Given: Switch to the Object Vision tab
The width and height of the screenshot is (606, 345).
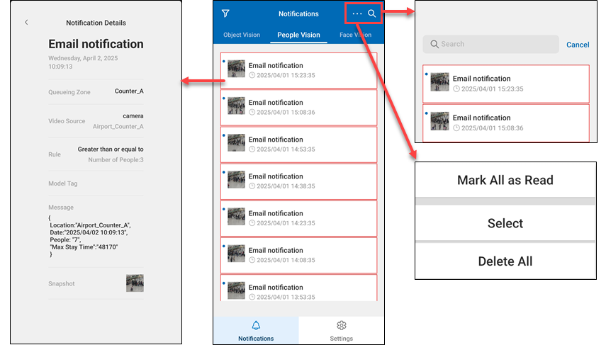Looking at the screenshot, I should (242, 35).
